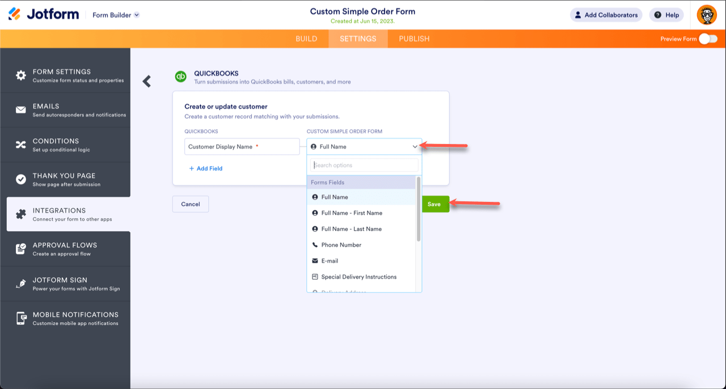Click the Jotform Sign pen icon
This screenshot has width=726, height=389.
coord(21,284)
